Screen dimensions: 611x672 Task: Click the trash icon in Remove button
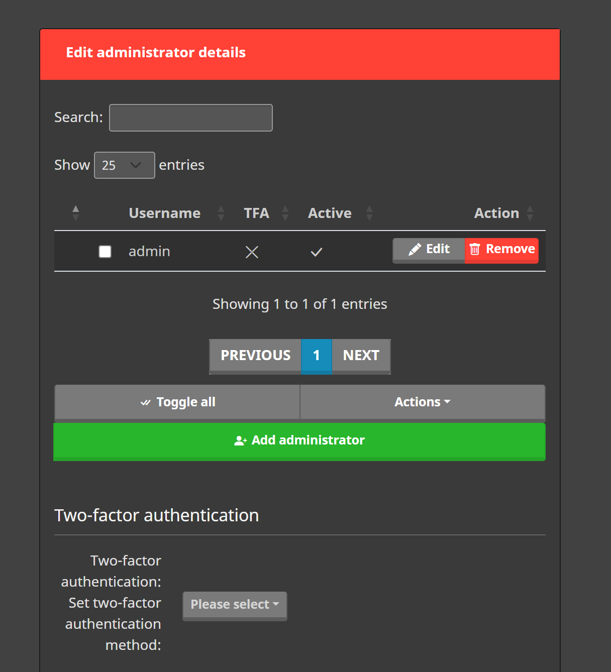[475, 249]
